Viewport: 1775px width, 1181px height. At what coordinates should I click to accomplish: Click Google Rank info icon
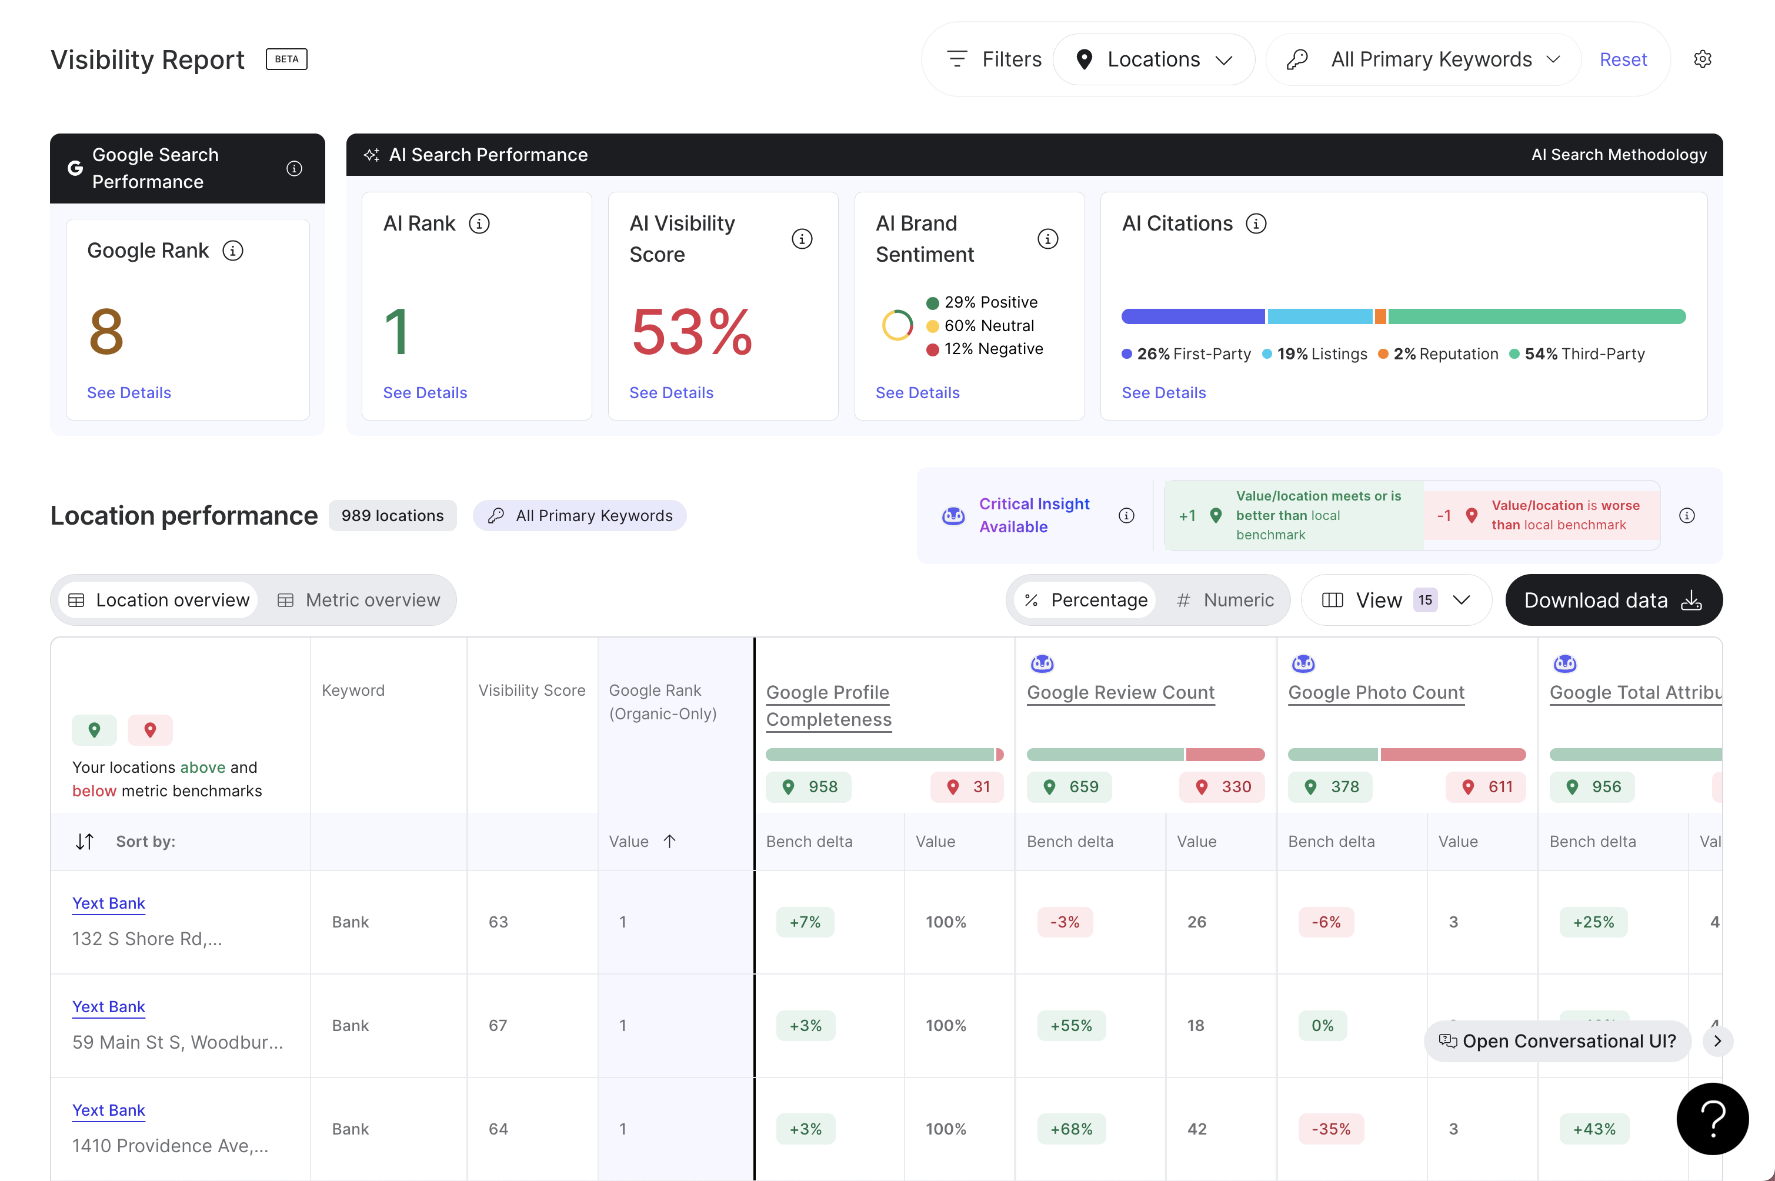(x=233, y=250)
